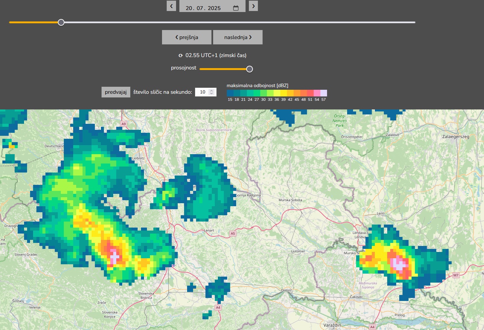Image resolution: width=484 pixels, height=330 pixels.
Task: Click the previous day arrow beside the date
Action: click(x=171, y=6)
